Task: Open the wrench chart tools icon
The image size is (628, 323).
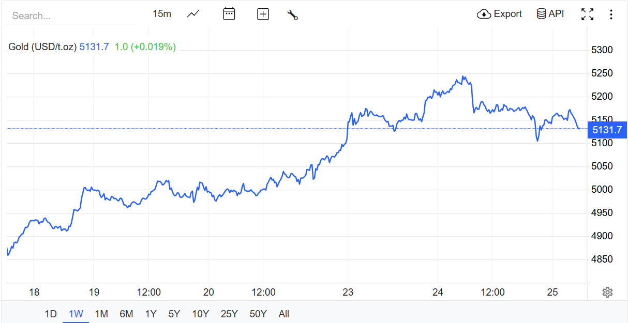Action: coord(293,14)
